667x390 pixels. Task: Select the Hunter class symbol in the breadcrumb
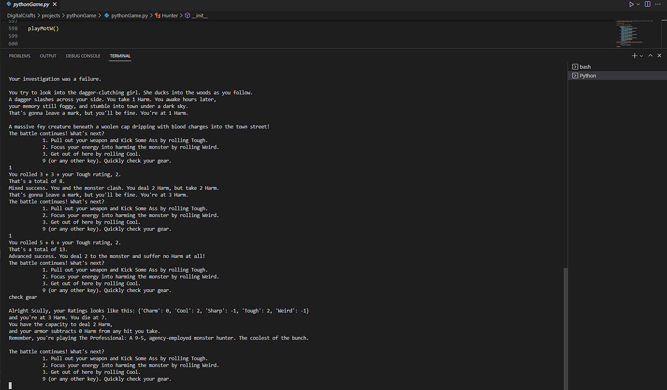coord(168,16)
